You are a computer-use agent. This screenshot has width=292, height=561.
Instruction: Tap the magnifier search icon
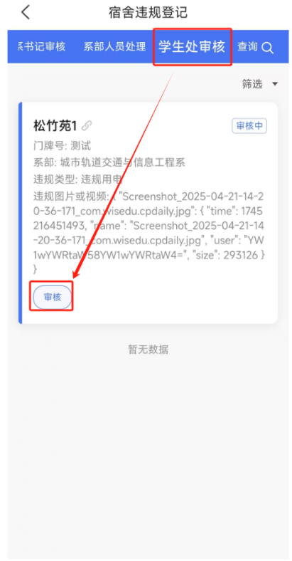point(267,48)
